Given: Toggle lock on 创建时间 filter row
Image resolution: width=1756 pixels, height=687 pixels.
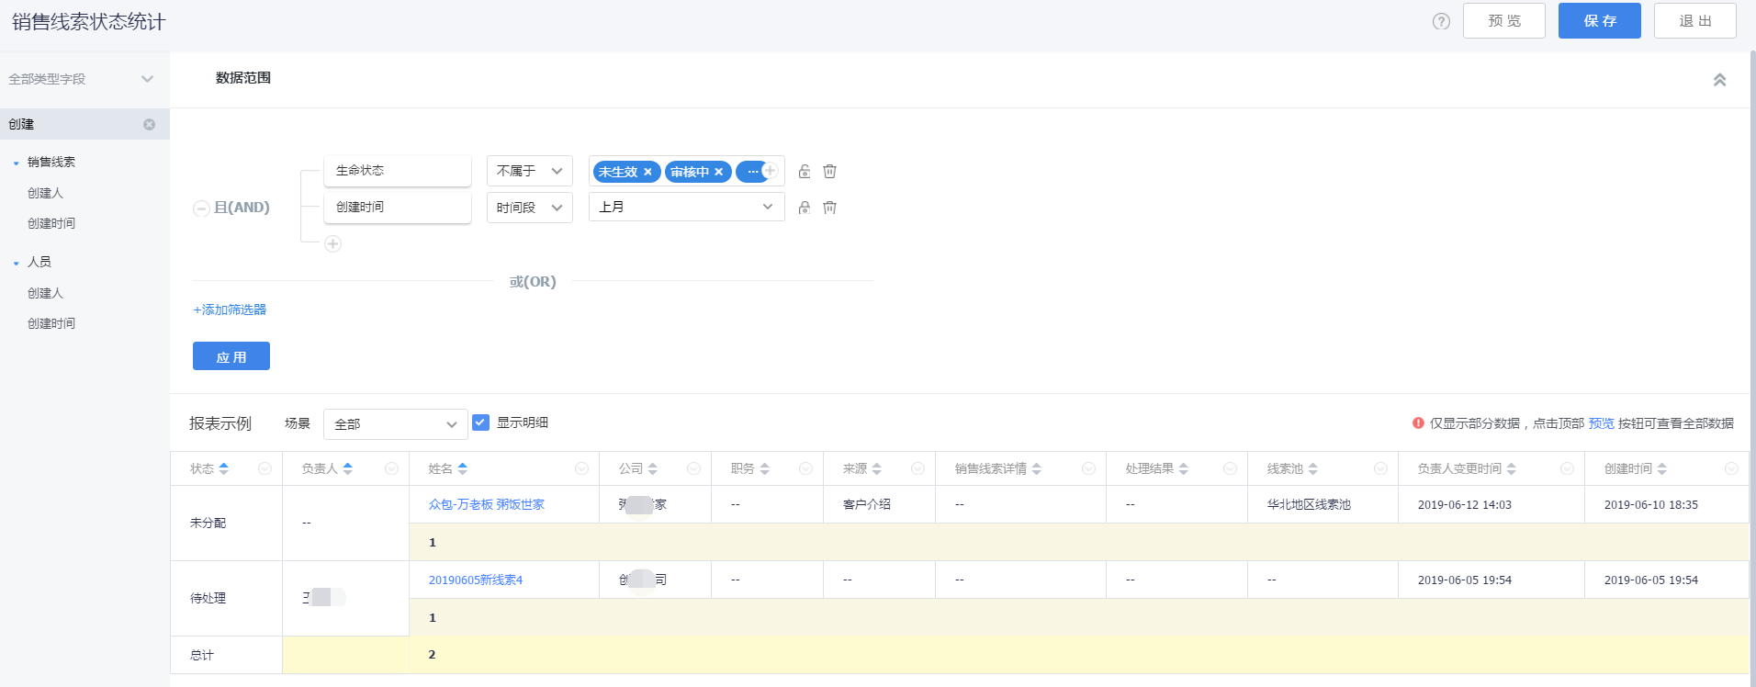Looking at the screenshot, I should (805, 208).
